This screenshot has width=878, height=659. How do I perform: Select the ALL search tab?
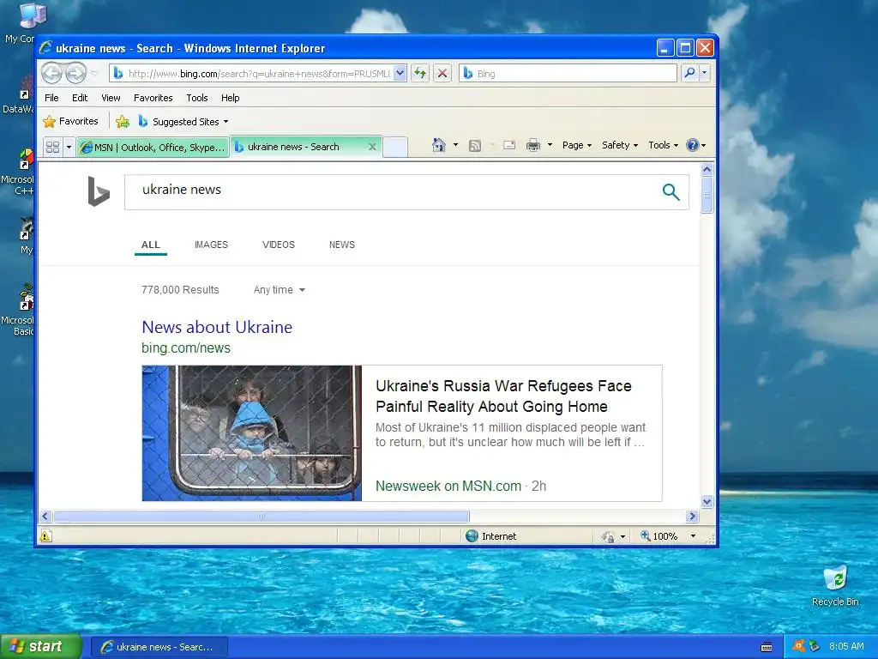pyautogui.click(x=151, y=245)
